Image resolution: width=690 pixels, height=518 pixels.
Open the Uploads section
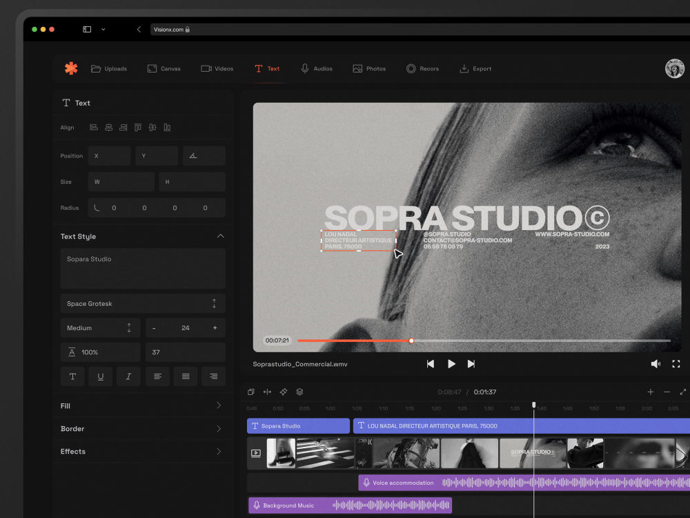[109, 68]
